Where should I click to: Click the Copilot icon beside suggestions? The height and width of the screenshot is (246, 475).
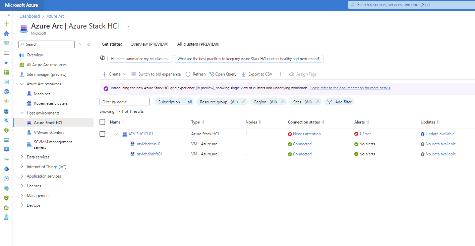[x=103, y=58]
